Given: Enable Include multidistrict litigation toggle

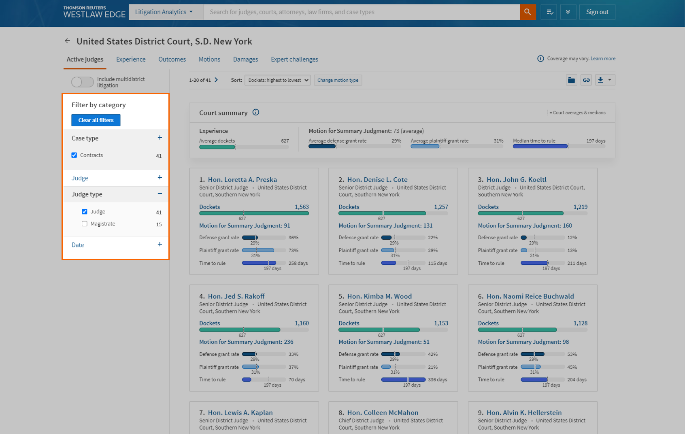Looking at the screenshot, I should click(x=83, y=82).
